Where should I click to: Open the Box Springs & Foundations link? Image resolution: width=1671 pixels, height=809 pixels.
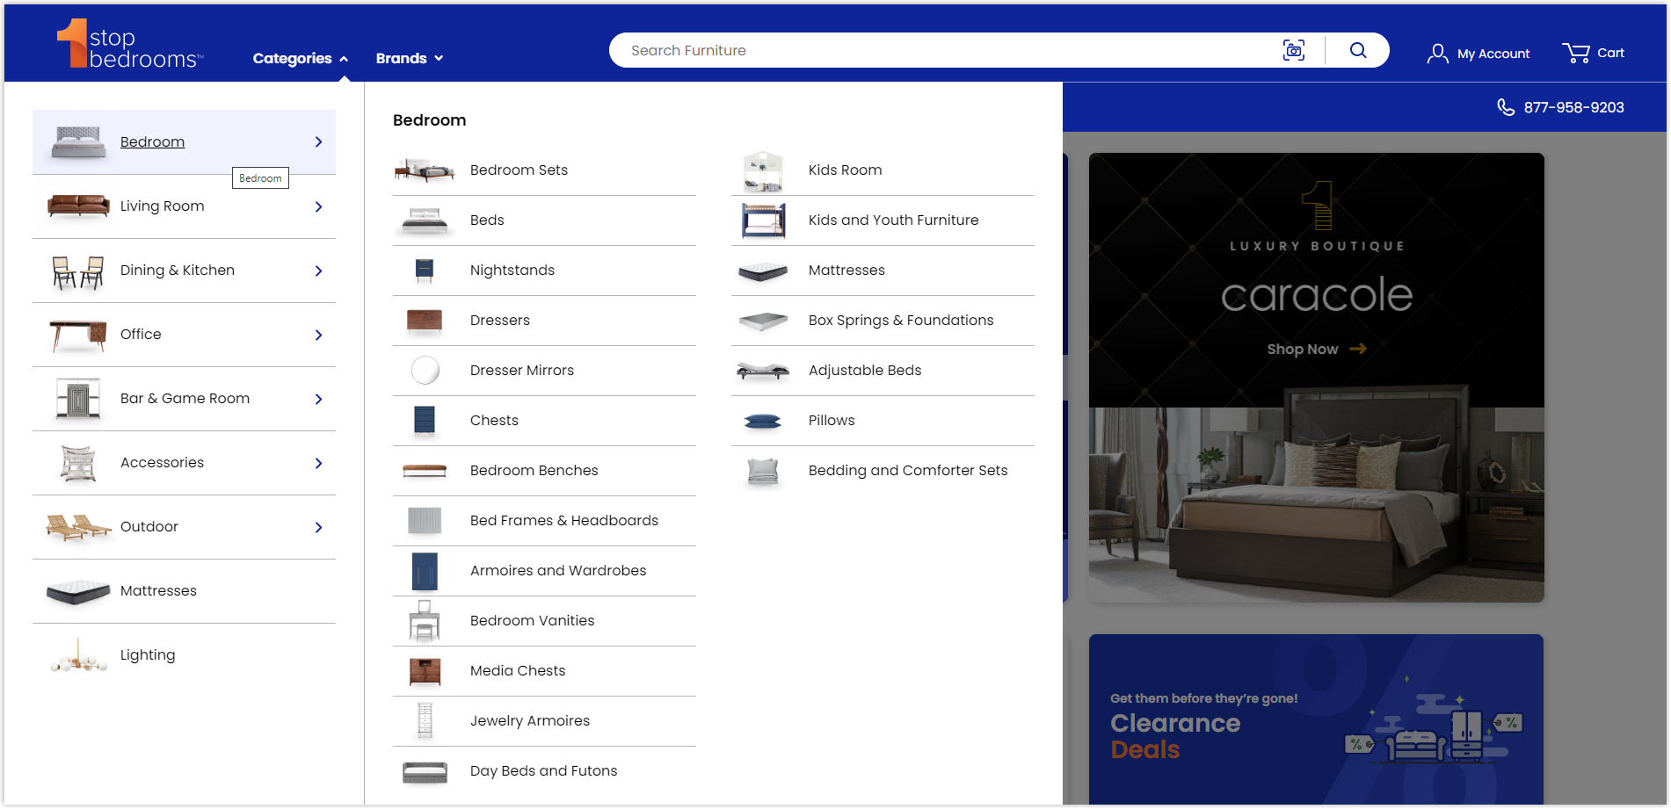[901, 320]
